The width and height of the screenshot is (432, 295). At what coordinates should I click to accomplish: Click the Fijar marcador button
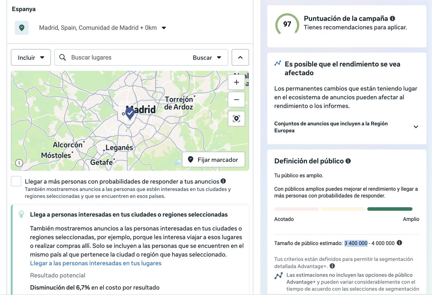[x=213, y=159]
